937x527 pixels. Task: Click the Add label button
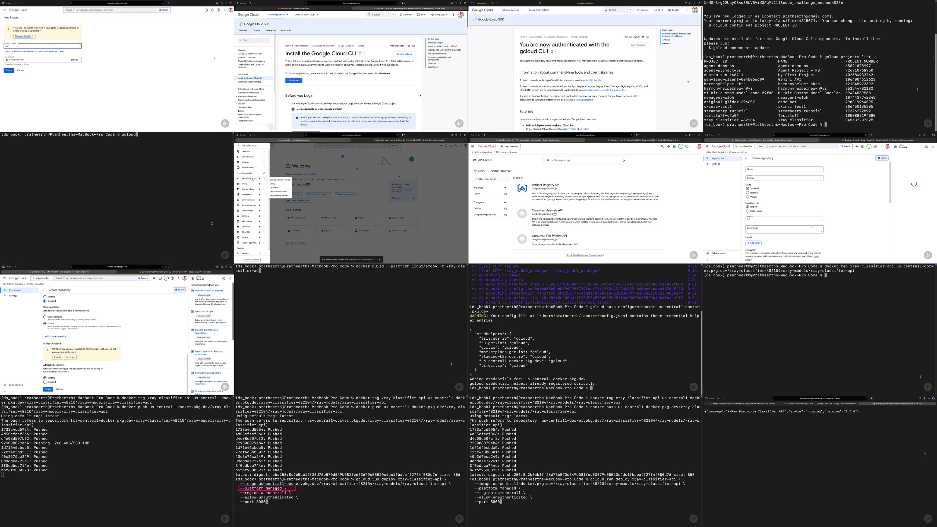[753, 243]
